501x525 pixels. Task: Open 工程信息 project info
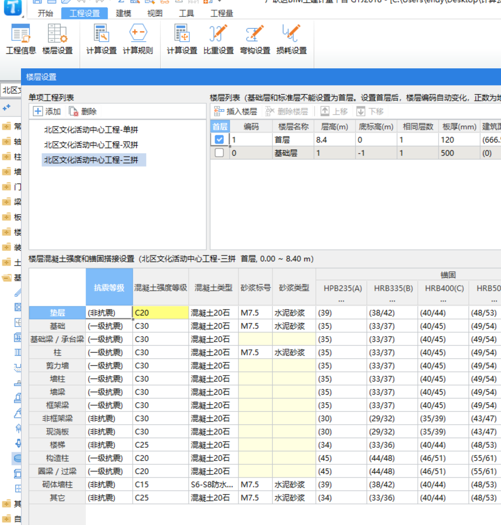pos(21,39)
